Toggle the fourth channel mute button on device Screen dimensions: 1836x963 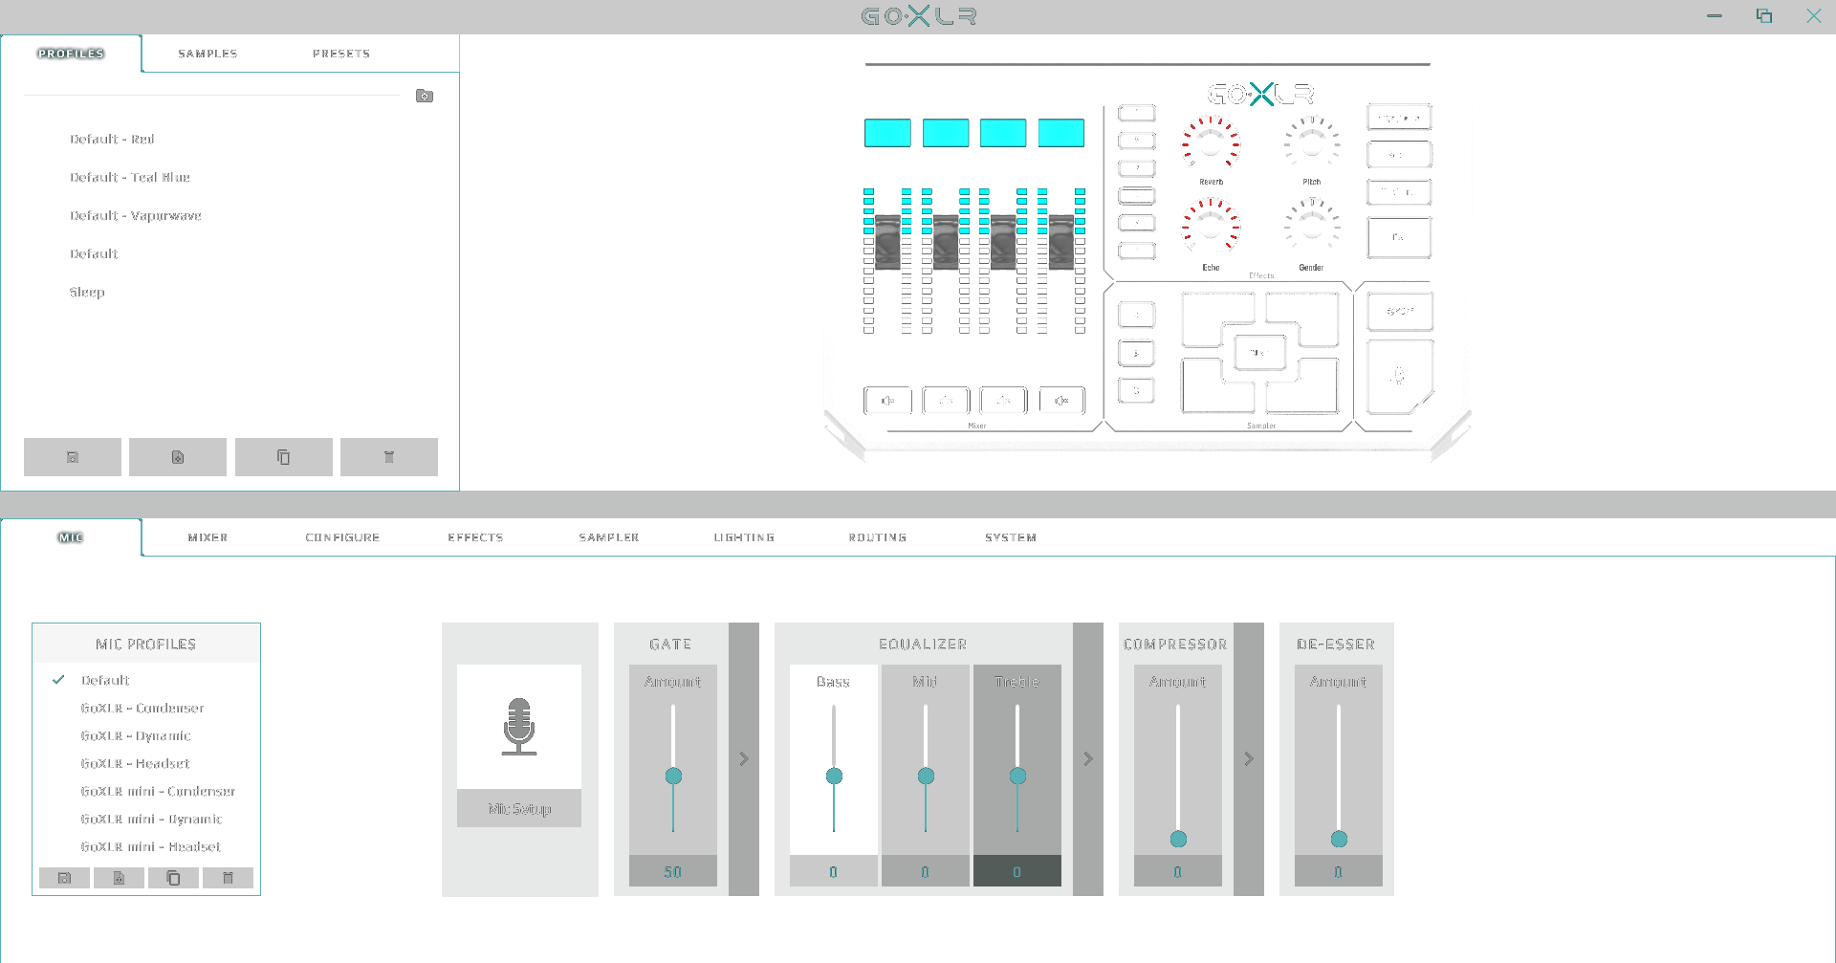tap(1061, 401)
